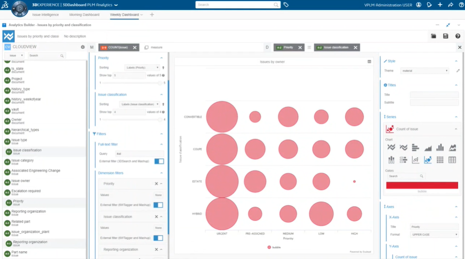Select the bubble chart type icon

428,160
